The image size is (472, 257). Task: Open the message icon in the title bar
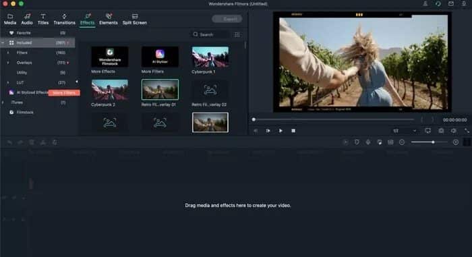pos(451,4)
